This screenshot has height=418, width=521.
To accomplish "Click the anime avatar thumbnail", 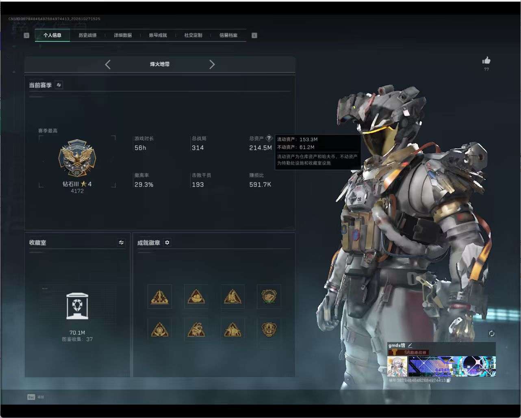I will tap(397, 366).
